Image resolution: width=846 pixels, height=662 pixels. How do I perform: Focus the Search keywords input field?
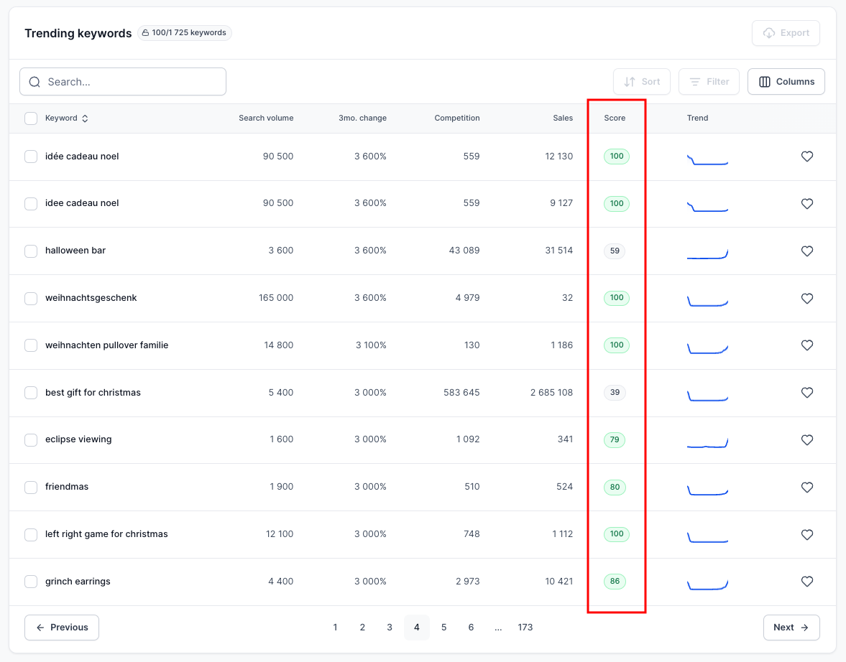133,82
